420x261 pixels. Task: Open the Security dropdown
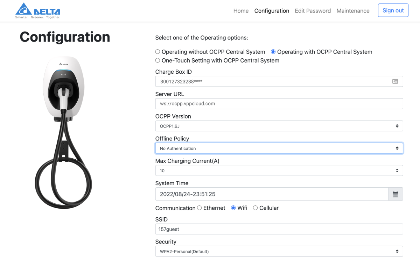point(279,251)
